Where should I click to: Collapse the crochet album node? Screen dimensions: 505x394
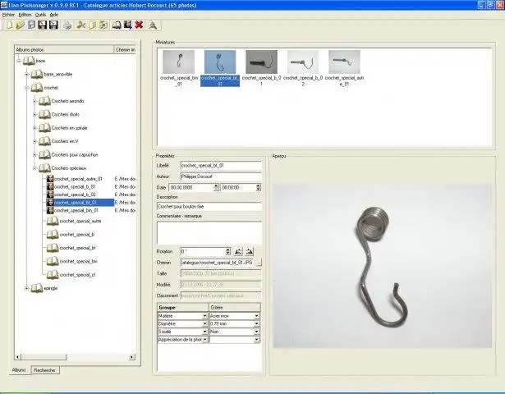pos(27,88)
